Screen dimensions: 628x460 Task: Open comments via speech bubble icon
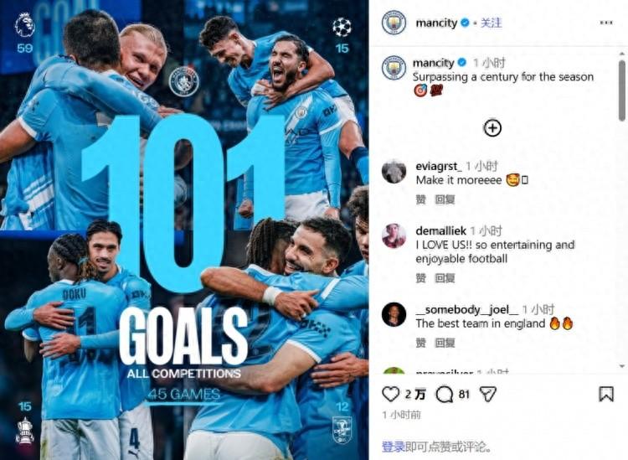tap(444, 395)
